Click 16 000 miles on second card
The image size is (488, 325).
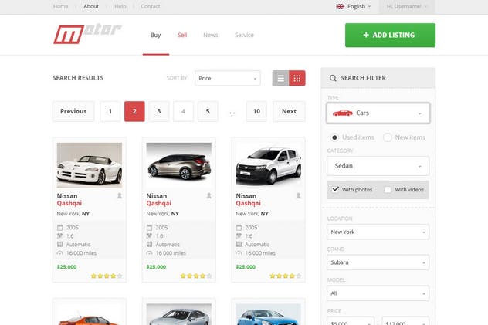171,253
